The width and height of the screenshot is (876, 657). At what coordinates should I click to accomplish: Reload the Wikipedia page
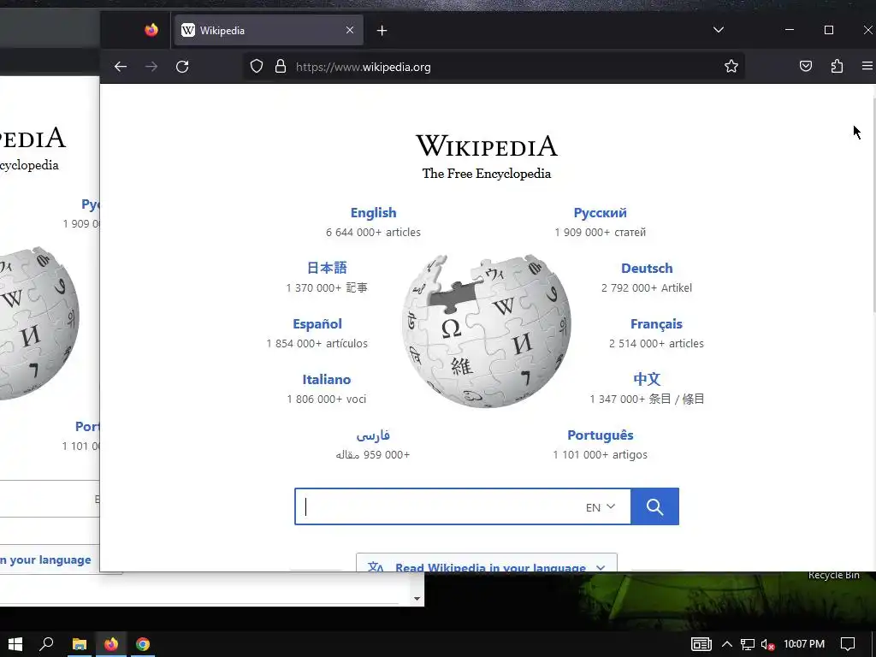point(182,67)
